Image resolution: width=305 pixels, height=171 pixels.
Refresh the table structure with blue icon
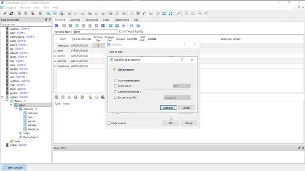[56, 26]
